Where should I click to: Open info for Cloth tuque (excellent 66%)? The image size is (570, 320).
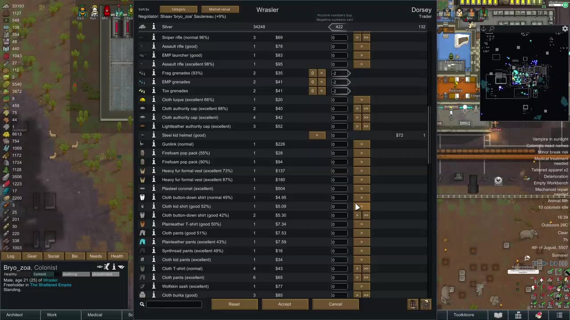click(154, 100)
